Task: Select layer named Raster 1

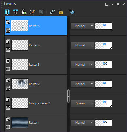Action: [x=34, y=123]
